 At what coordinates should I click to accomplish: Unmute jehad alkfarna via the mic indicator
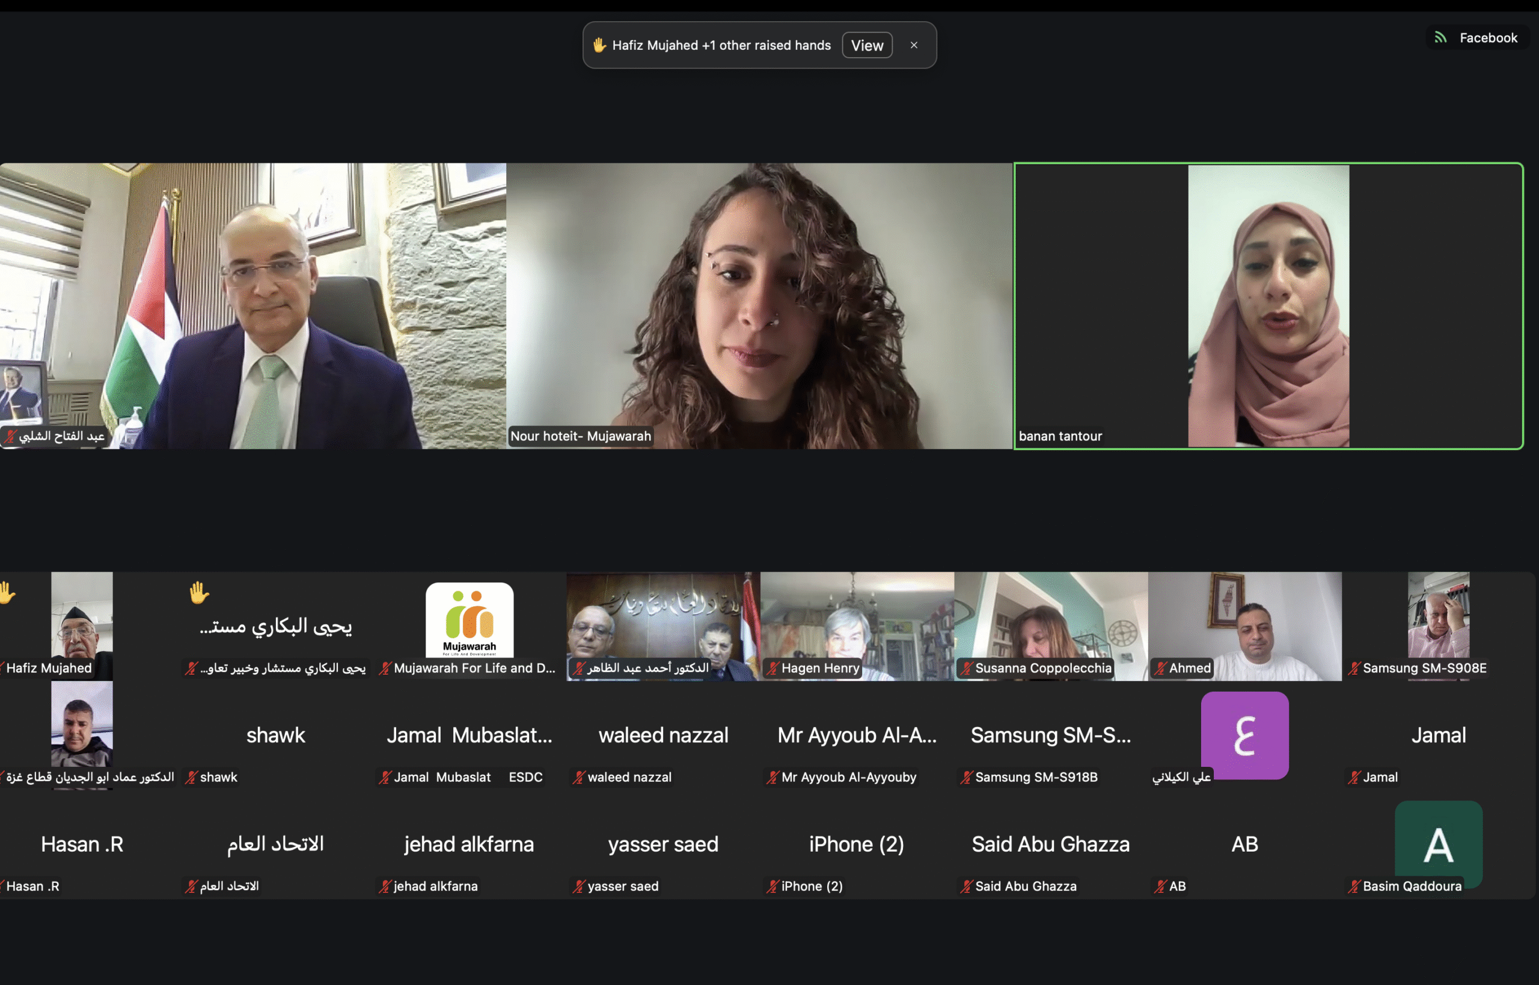tap(386, 886)
